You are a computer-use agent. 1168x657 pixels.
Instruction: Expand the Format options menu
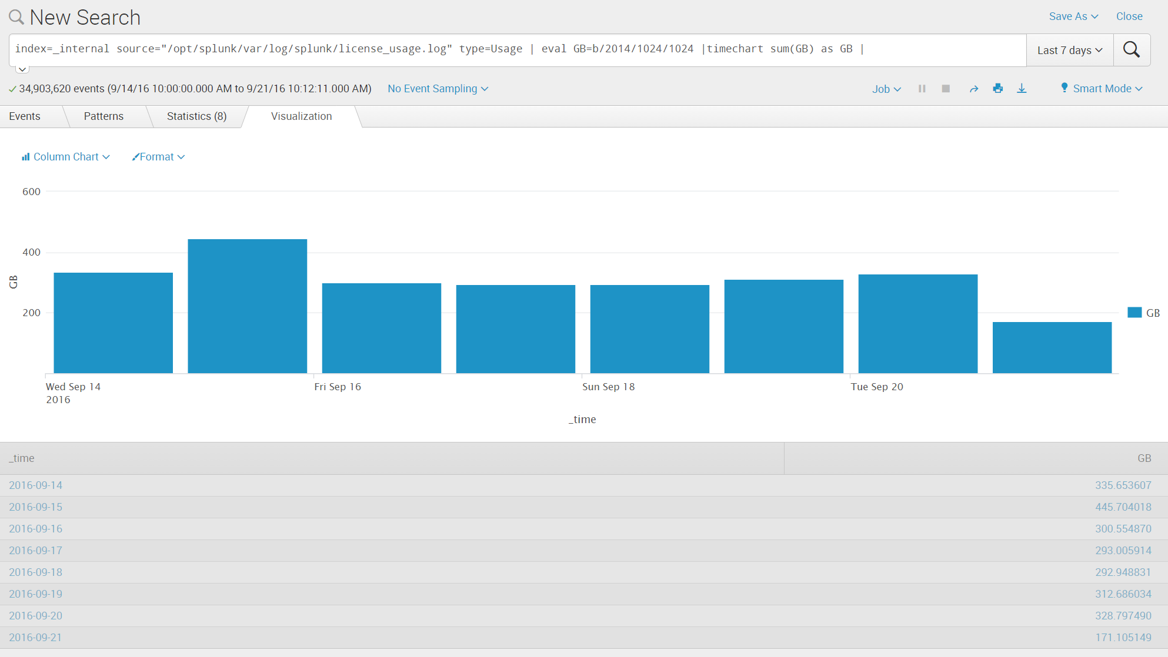tap(157, 156)
